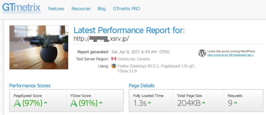Click the PageSpeed Score A (97%) value
This screenshot has height=115, width=266.
pyautogui.click(x=28, y=103)
